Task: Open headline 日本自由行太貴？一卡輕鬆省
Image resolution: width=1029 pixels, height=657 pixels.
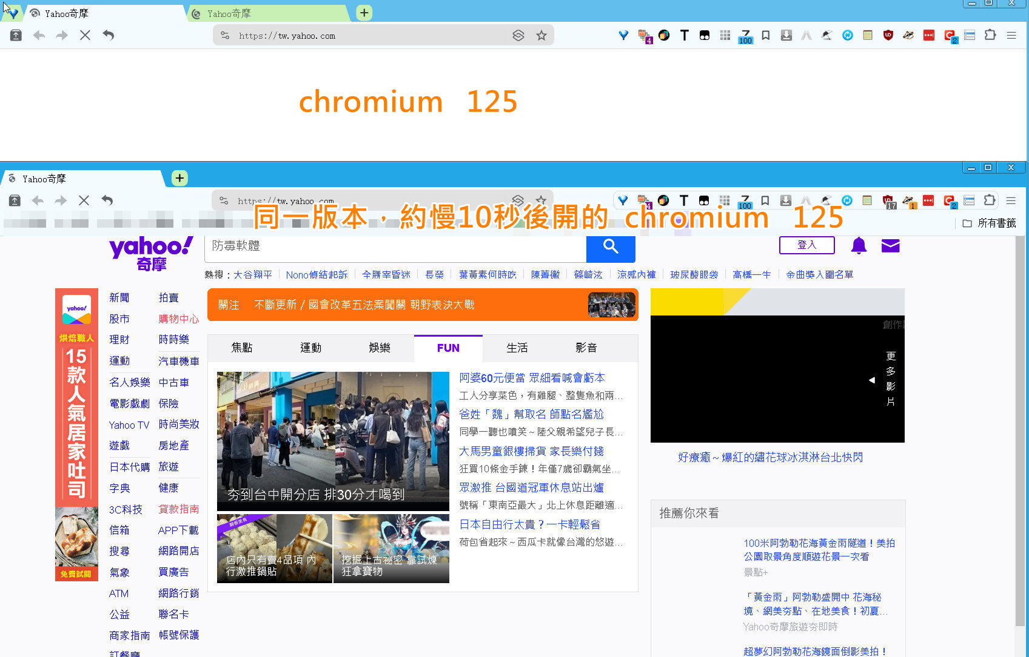Action: (x=530, y=524)
